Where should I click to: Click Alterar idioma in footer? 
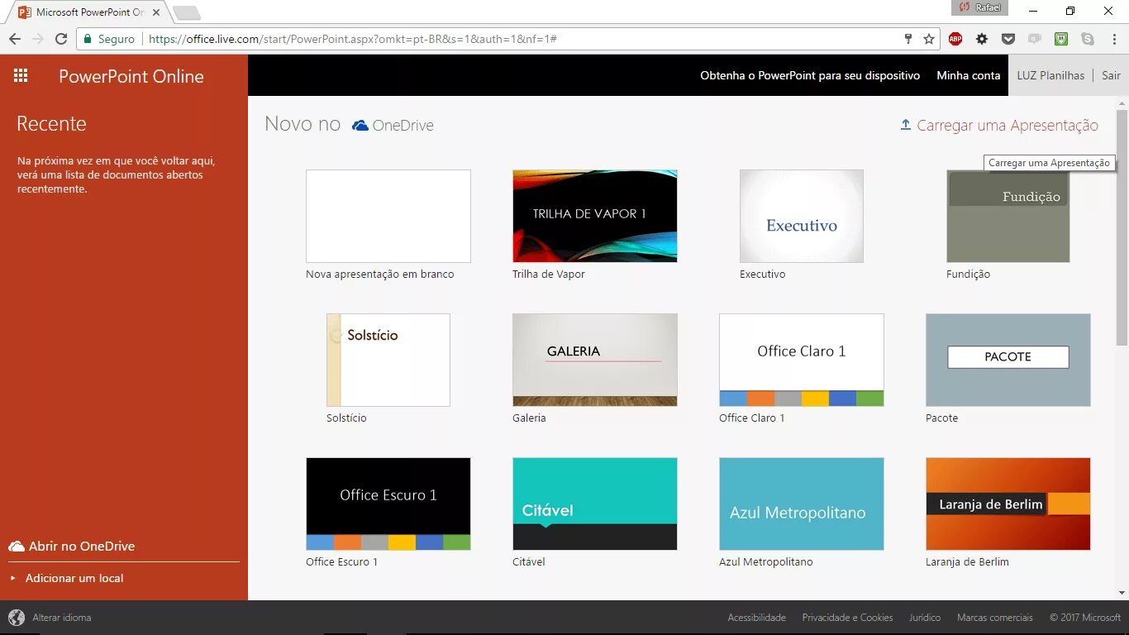(62, 618)
